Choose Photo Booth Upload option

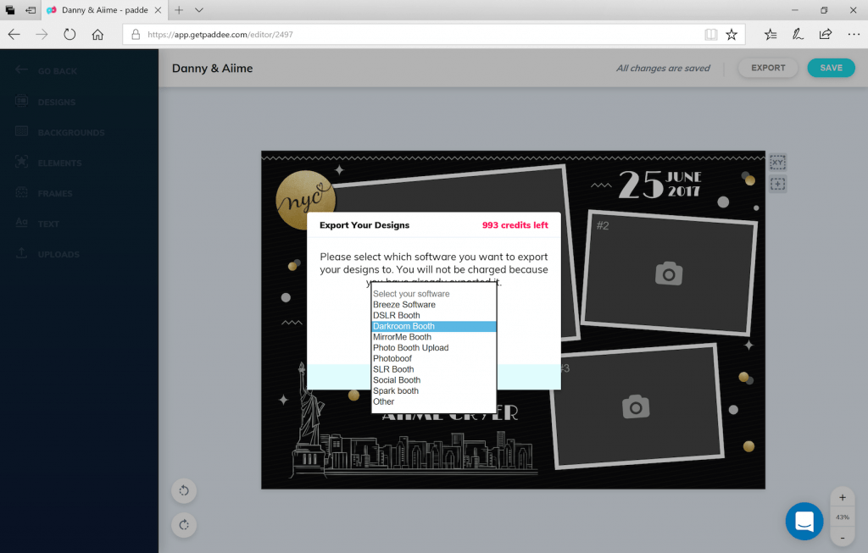[433, 348]
